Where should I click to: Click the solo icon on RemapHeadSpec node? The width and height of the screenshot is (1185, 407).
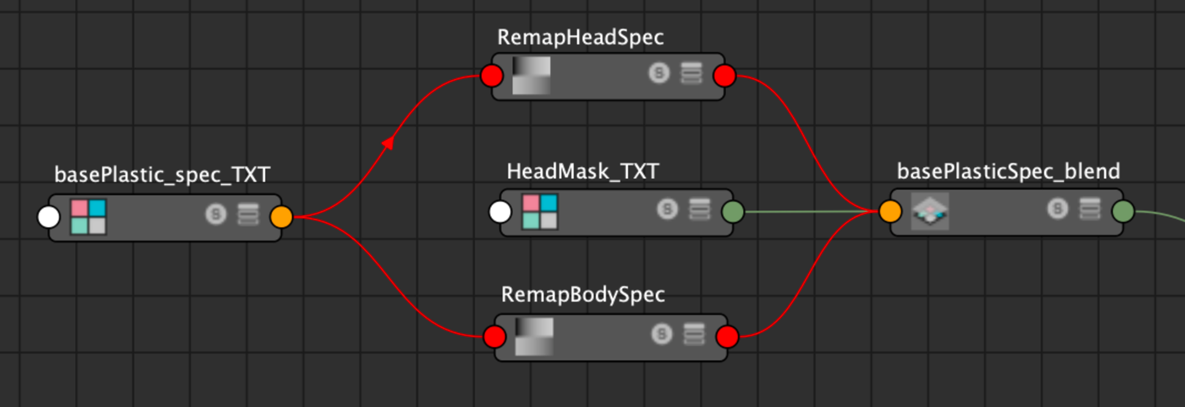click(x=659, y=73)
